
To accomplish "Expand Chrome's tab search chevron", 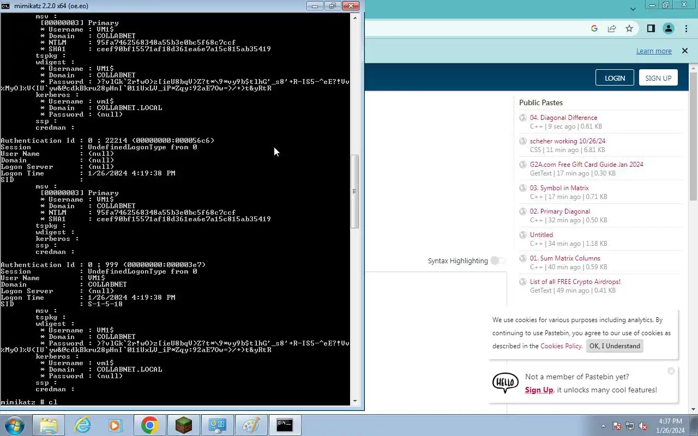I will click(x=633, y=9).
